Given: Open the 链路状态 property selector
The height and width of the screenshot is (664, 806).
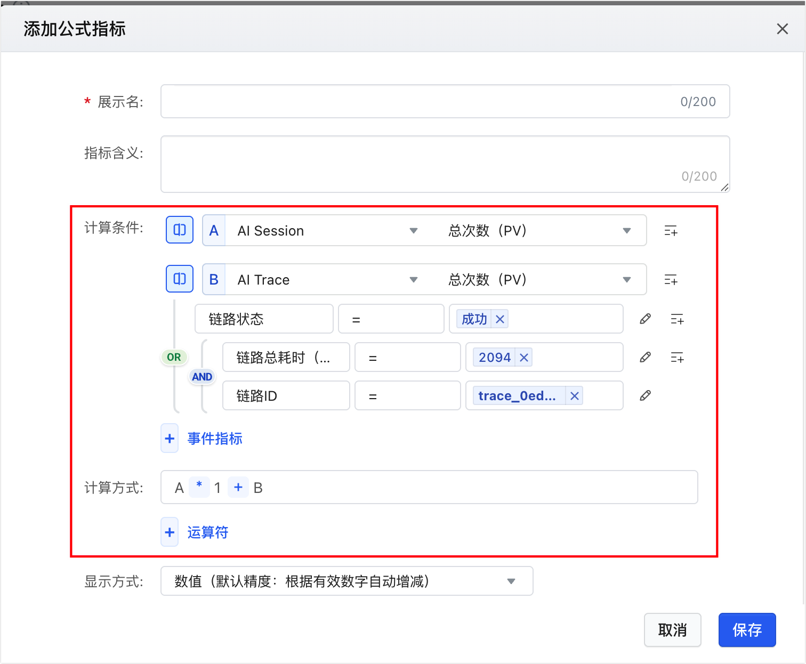Looking at the screenshot, I should [264, 319].
